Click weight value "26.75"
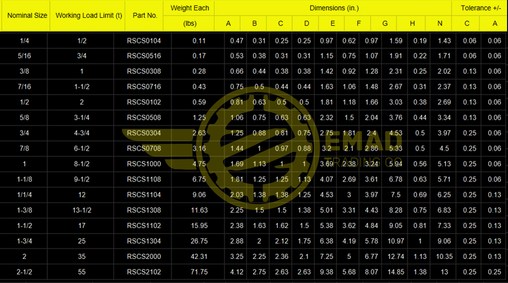The image size is (508, 283). click(199, 241)
